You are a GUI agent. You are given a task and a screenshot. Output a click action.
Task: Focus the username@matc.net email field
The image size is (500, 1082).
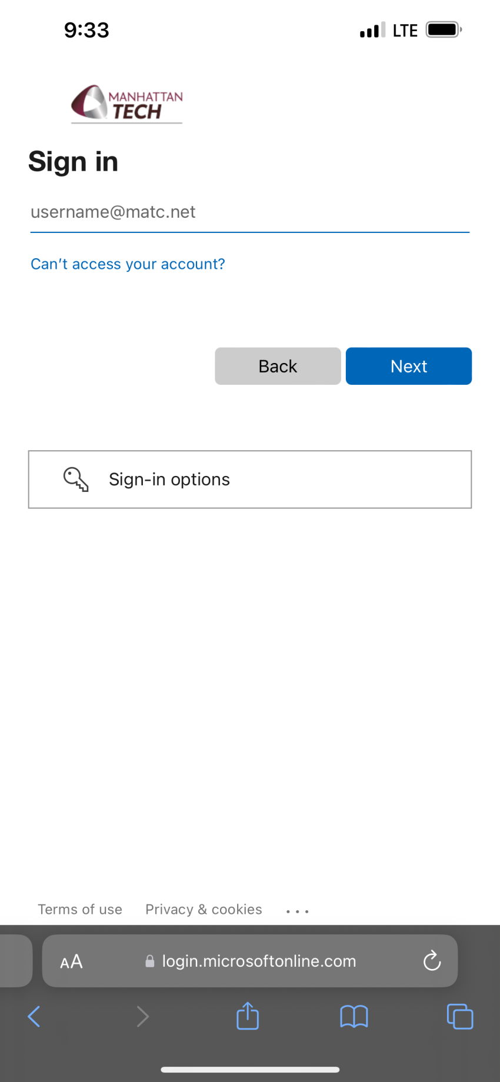point(250,212)
